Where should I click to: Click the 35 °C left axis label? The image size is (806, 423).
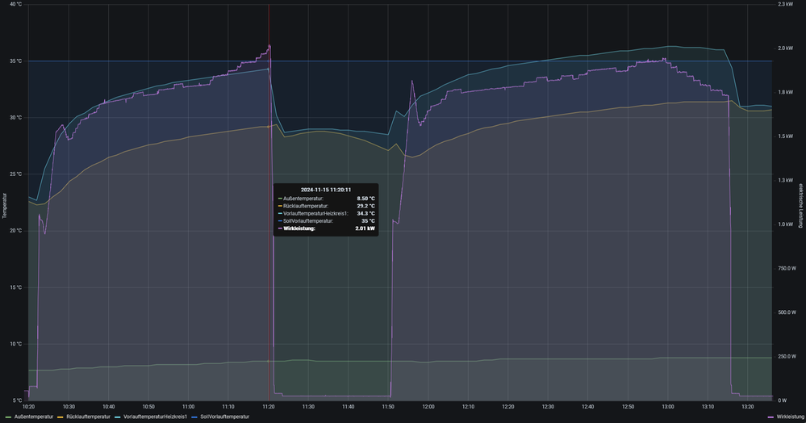click(x=15, y=61)
